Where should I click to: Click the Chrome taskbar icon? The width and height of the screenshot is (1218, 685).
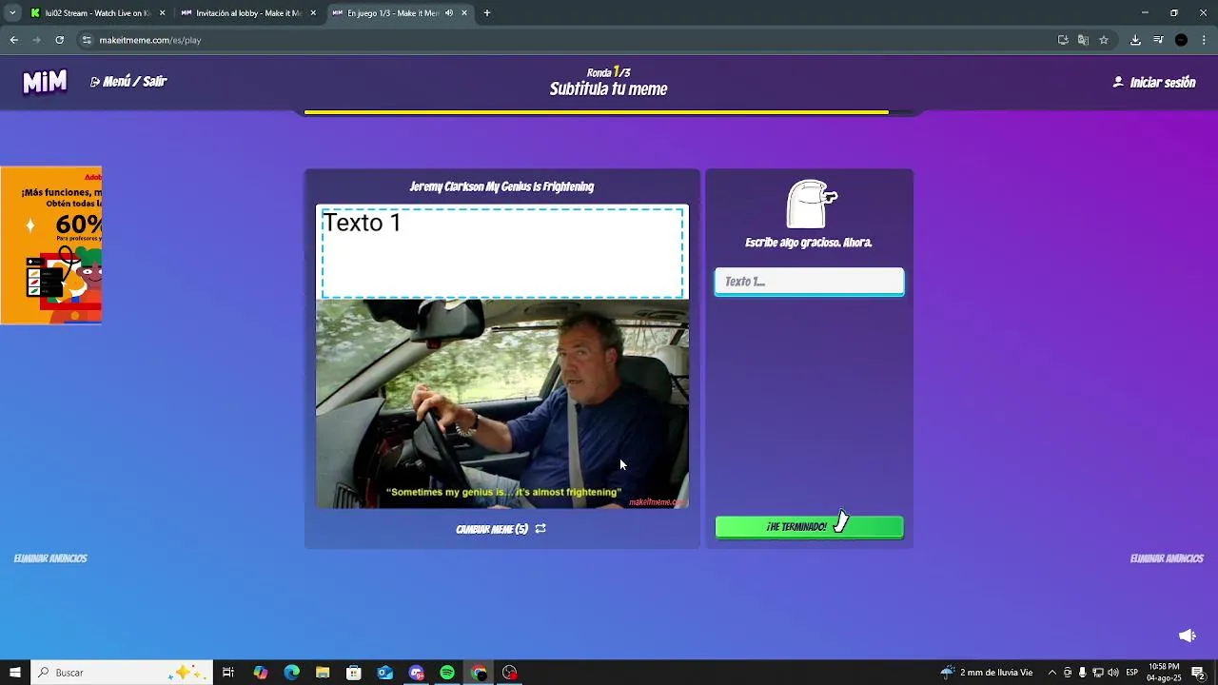click(x=479, y=673)
